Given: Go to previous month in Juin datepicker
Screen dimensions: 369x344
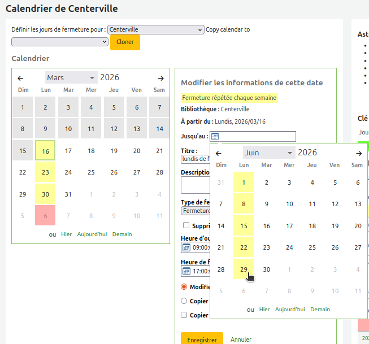Looking at the screenshot, I should tap(218, 154).
